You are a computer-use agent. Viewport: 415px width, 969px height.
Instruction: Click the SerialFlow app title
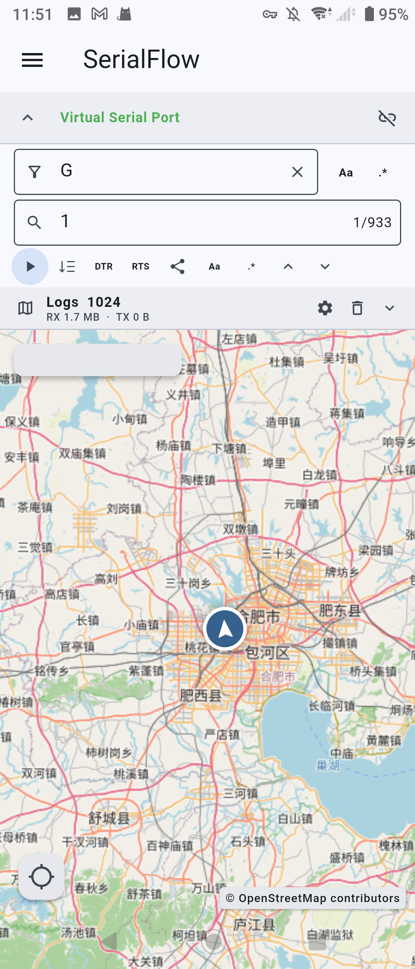141,60
